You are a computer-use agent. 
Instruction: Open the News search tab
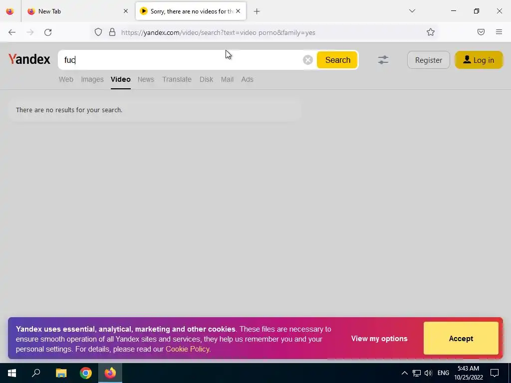pos(146,79)
